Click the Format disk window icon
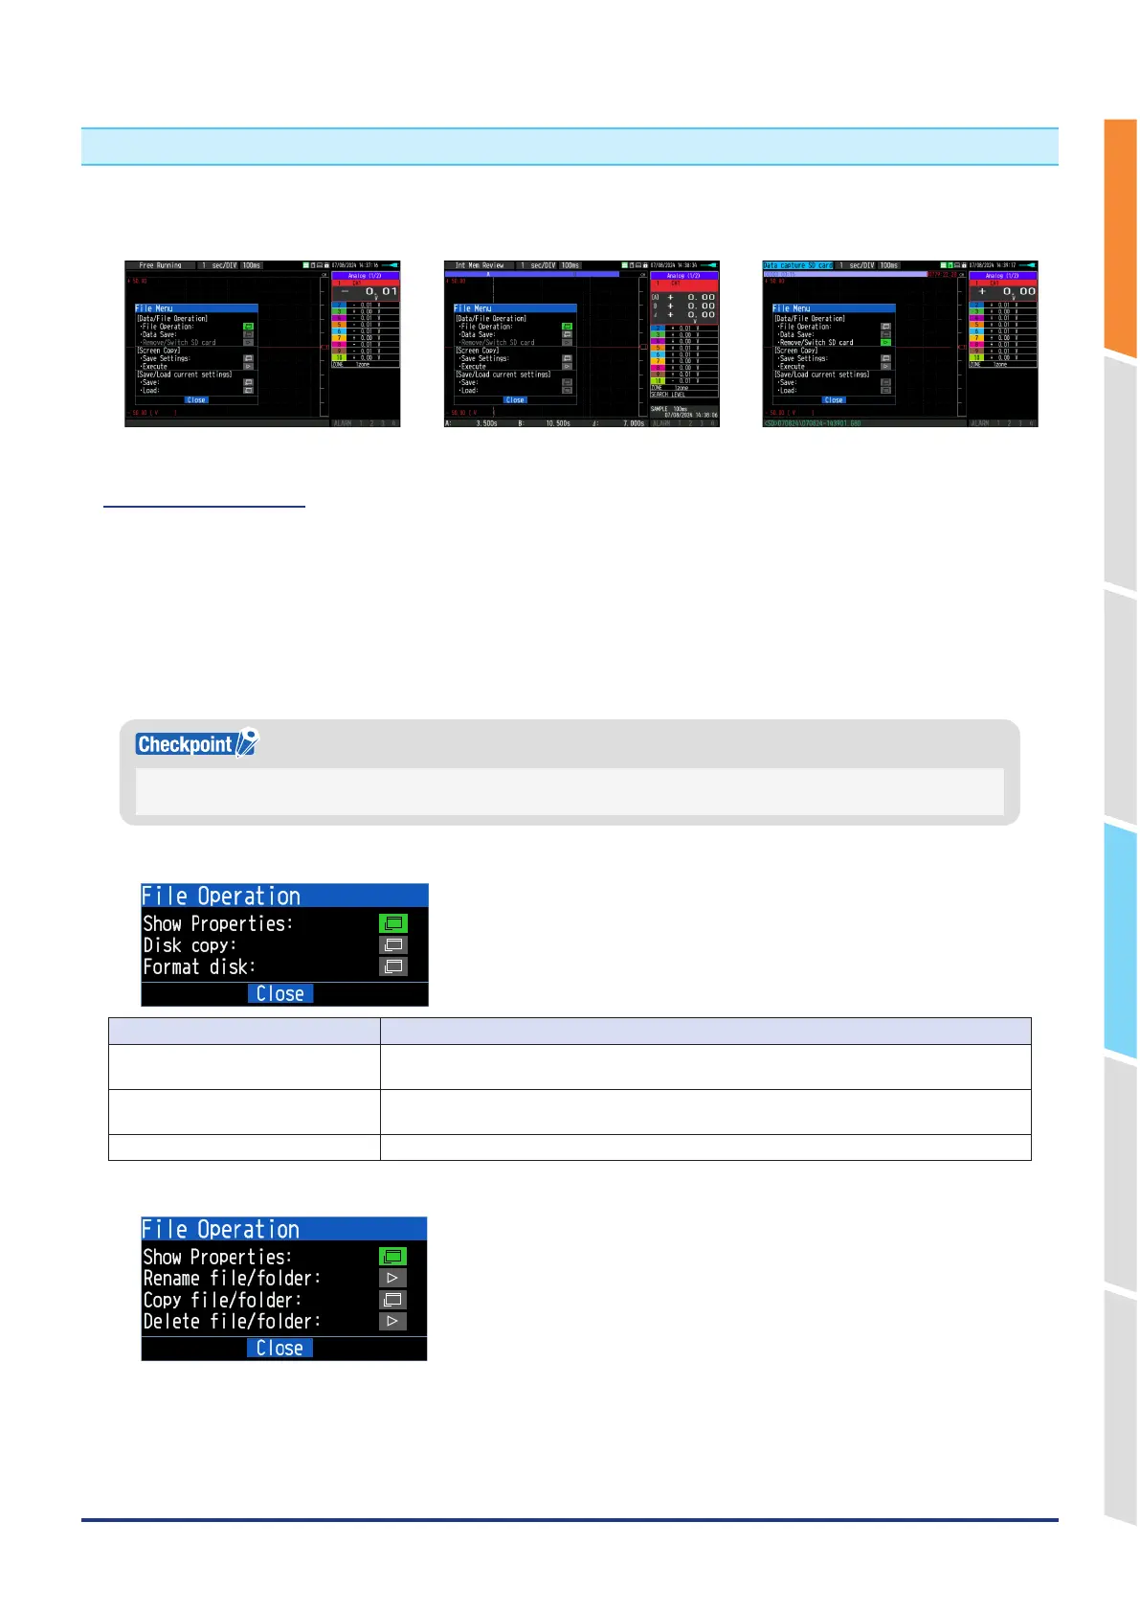The width and height of the screenshot is (1140, 1613). 393,966
